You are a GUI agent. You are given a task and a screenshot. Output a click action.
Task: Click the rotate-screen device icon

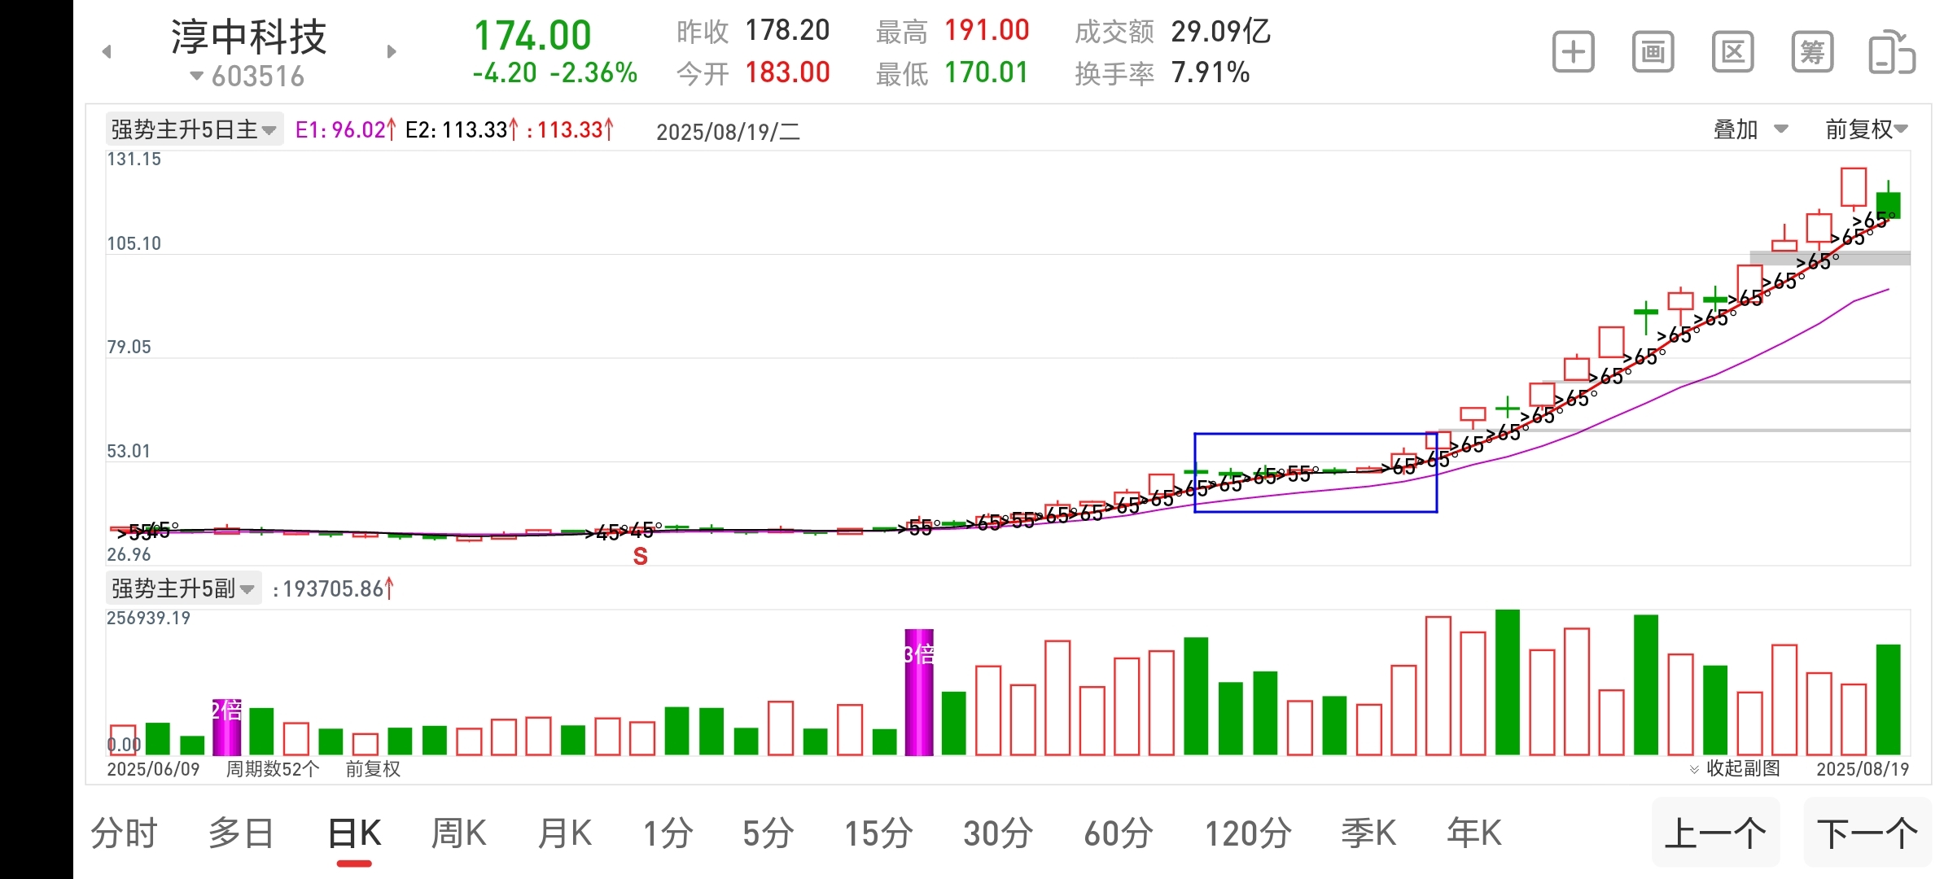pyautogui.click(x=1891, y=53)
